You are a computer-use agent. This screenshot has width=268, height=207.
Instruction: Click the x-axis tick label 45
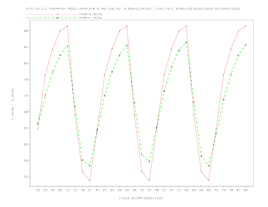149,190
